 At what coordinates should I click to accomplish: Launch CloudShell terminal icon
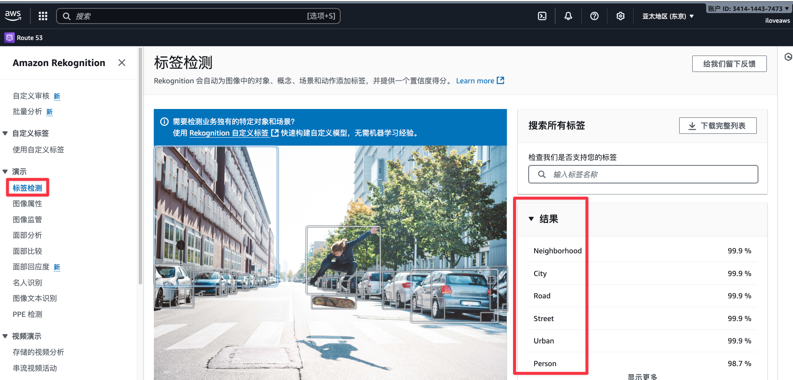click(x=542, y=16)
